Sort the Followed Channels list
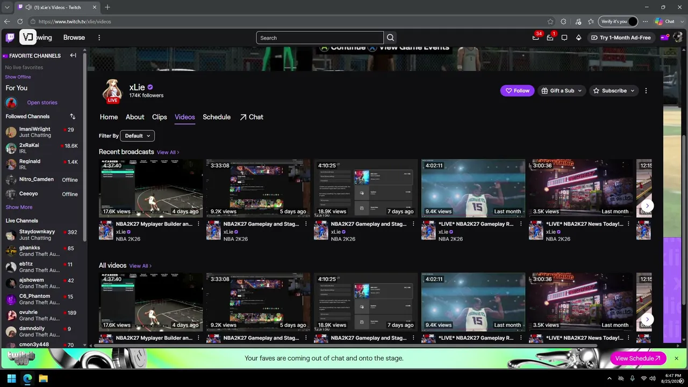This screenshot has width=688, height=387. click(73, 117)
